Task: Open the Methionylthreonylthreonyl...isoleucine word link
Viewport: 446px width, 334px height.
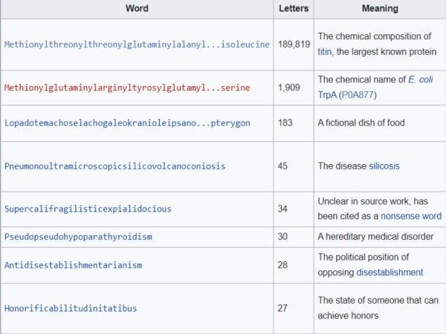Action: (x=137, y=45)
